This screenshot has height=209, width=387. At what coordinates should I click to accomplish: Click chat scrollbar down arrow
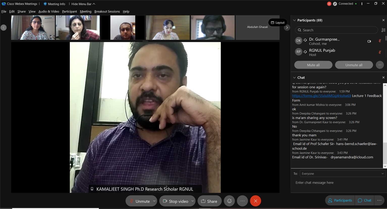point(385,166)
